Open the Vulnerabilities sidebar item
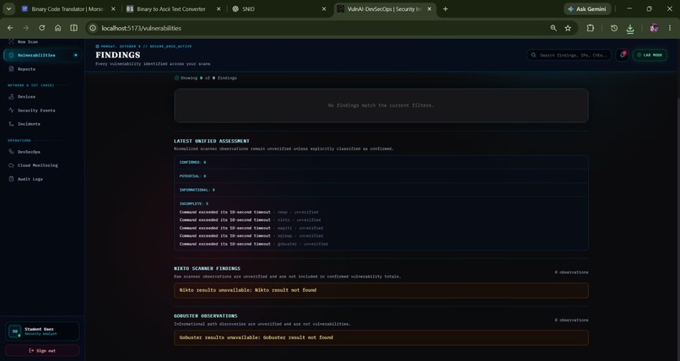This screenshot has height=361, width=680. click(42, 55)
